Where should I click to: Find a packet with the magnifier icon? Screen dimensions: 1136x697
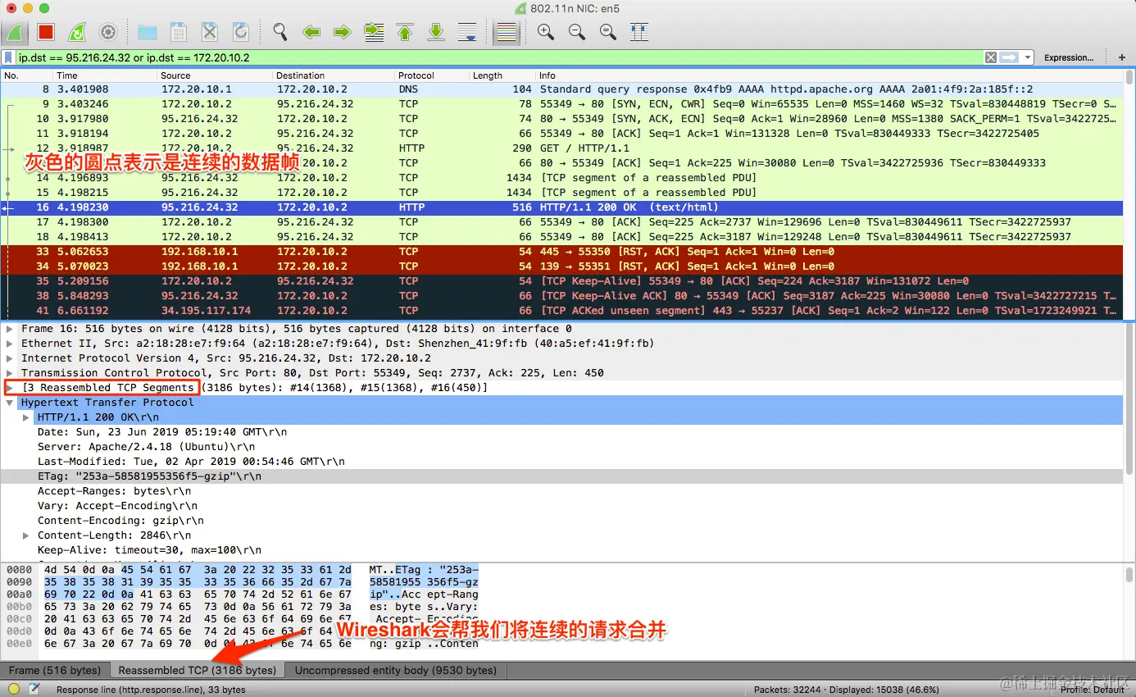point(280,32)
